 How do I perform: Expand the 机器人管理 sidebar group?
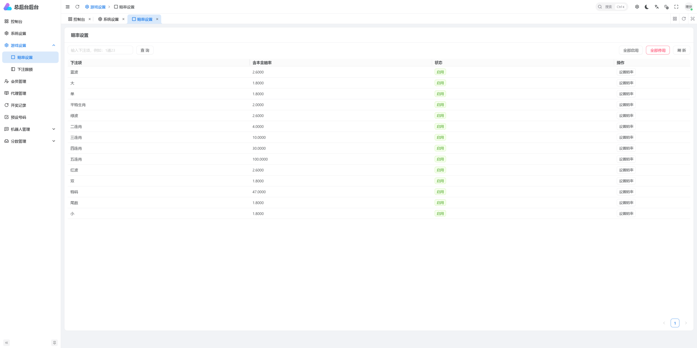tap(30, 129)
